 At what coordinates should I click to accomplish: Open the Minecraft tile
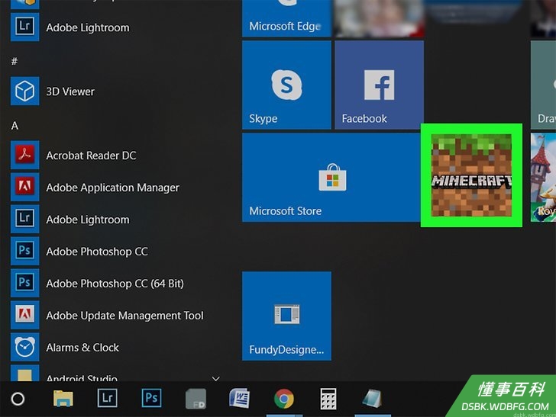(471, 175)
